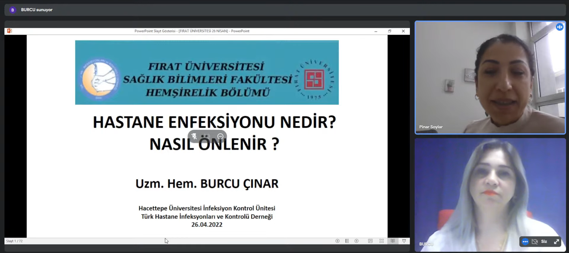Click the 'Pinar Soylar' name label
The height and width of the screenshot is (253, 569).
point(431,127)
